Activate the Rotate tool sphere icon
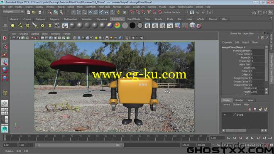This screenshot has height=154, width=274. click(5, 70)
